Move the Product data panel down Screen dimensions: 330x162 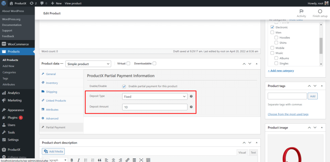250,63
